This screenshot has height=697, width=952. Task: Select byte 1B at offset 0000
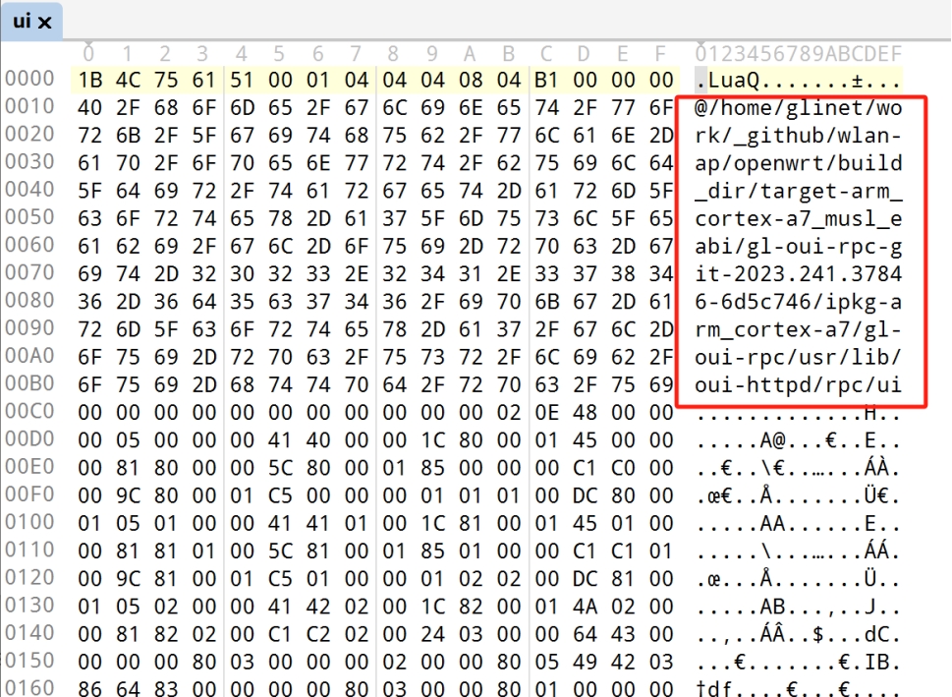[89, 80]
